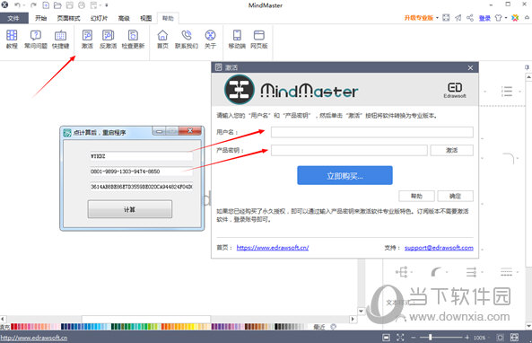The height and width of the screenshot is (343, 532).
Task: Click the fit-to-screen arrows icon in status bar
Action: [400, 338]
